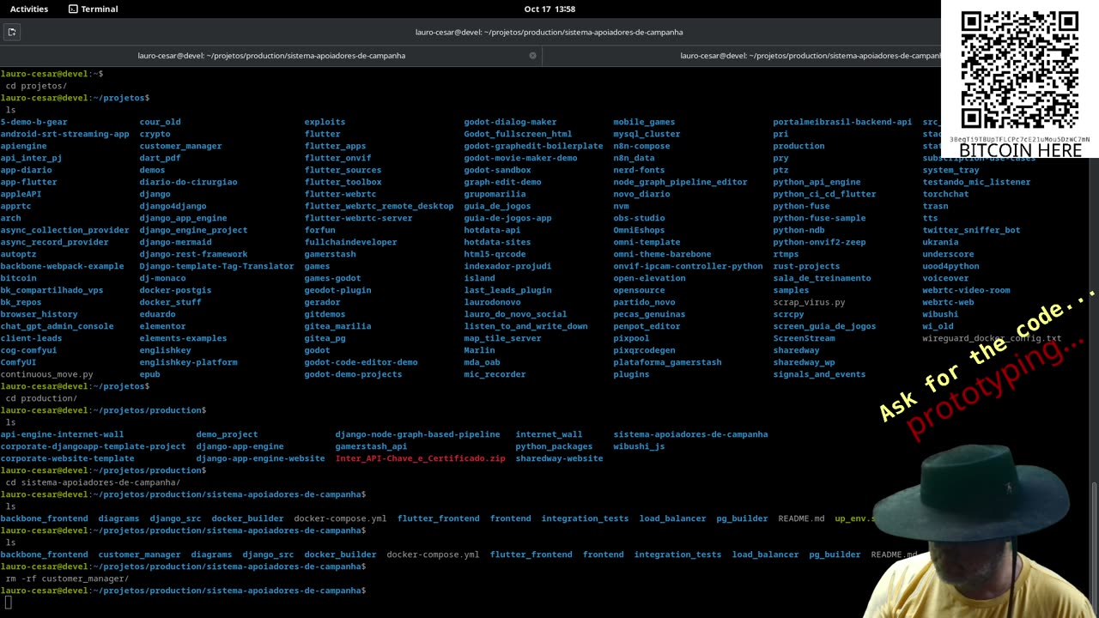The image size is (1099, 618).
Task: Select the 'Django-template-Tag-Translator' entry
Action: point(216,266)
